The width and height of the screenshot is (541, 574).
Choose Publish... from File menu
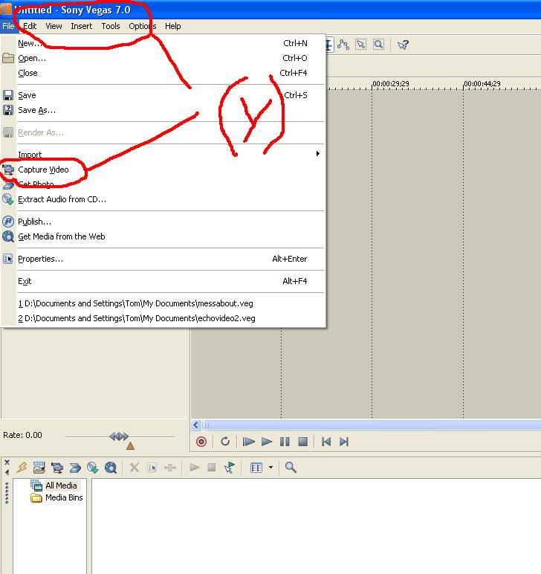coord(163,222)
